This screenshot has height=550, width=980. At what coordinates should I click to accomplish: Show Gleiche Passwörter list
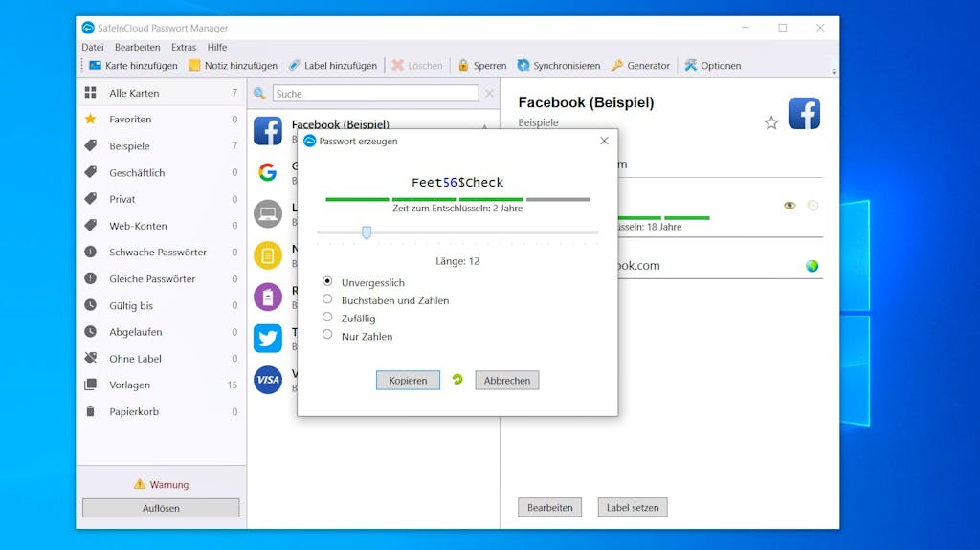pos(161,278)
